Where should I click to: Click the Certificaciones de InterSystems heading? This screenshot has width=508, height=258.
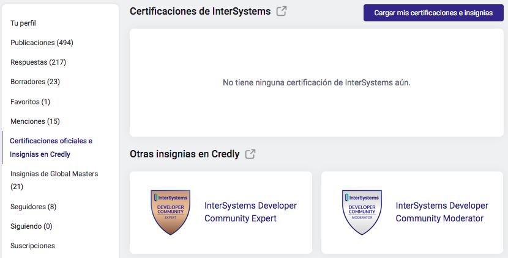pyautogui.click(x=200, y=12)
